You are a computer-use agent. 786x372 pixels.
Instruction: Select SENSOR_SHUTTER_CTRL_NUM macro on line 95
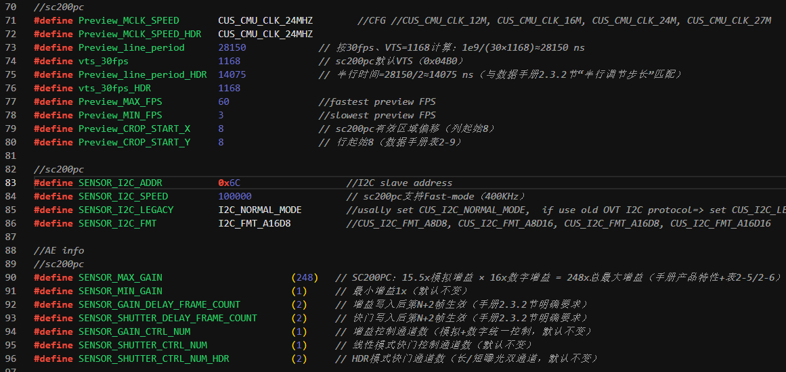click(143, 345)
